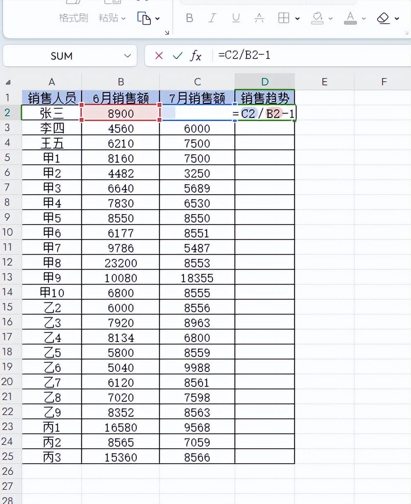Viewport: 411px width, 504px height.
Task: Toggle Italic formatting
Action: point(213,18)
